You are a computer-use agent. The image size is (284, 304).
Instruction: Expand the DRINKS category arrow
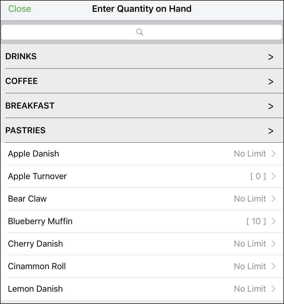[271, 57]
